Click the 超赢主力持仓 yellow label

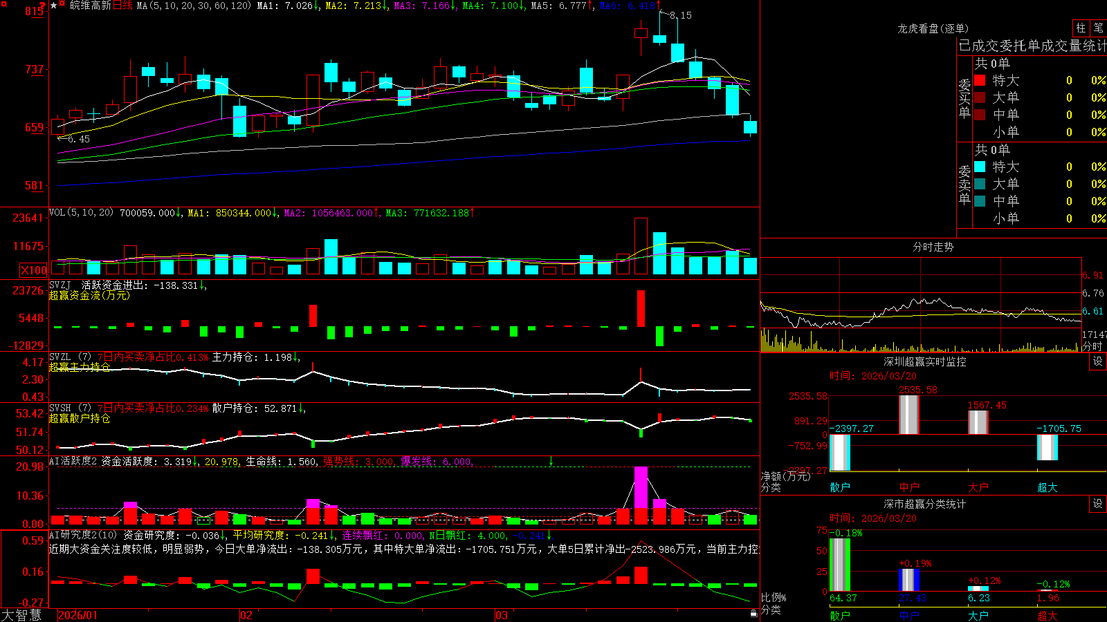[80, 367]
